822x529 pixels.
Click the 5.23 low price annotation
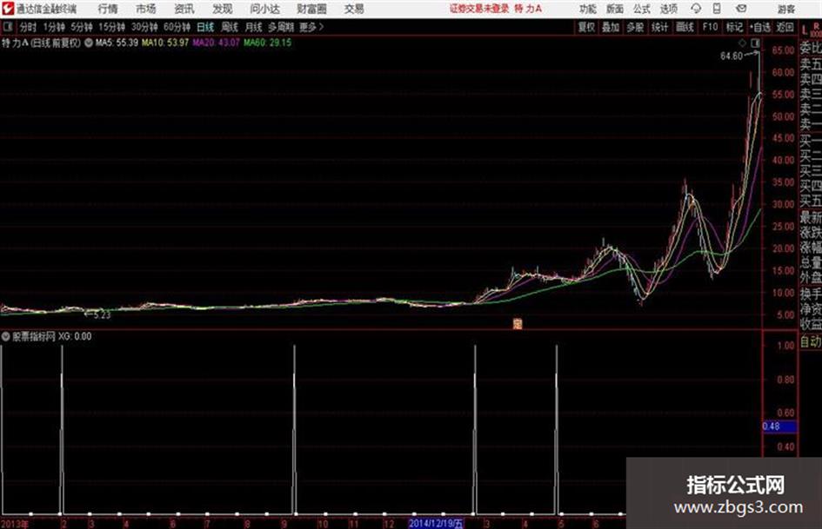[x=102, y=314]
